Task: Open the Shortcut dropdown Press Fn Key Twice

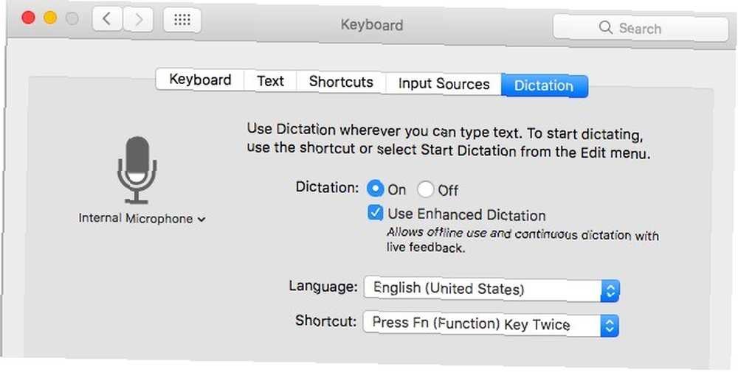Action: [x=491, y=325]
